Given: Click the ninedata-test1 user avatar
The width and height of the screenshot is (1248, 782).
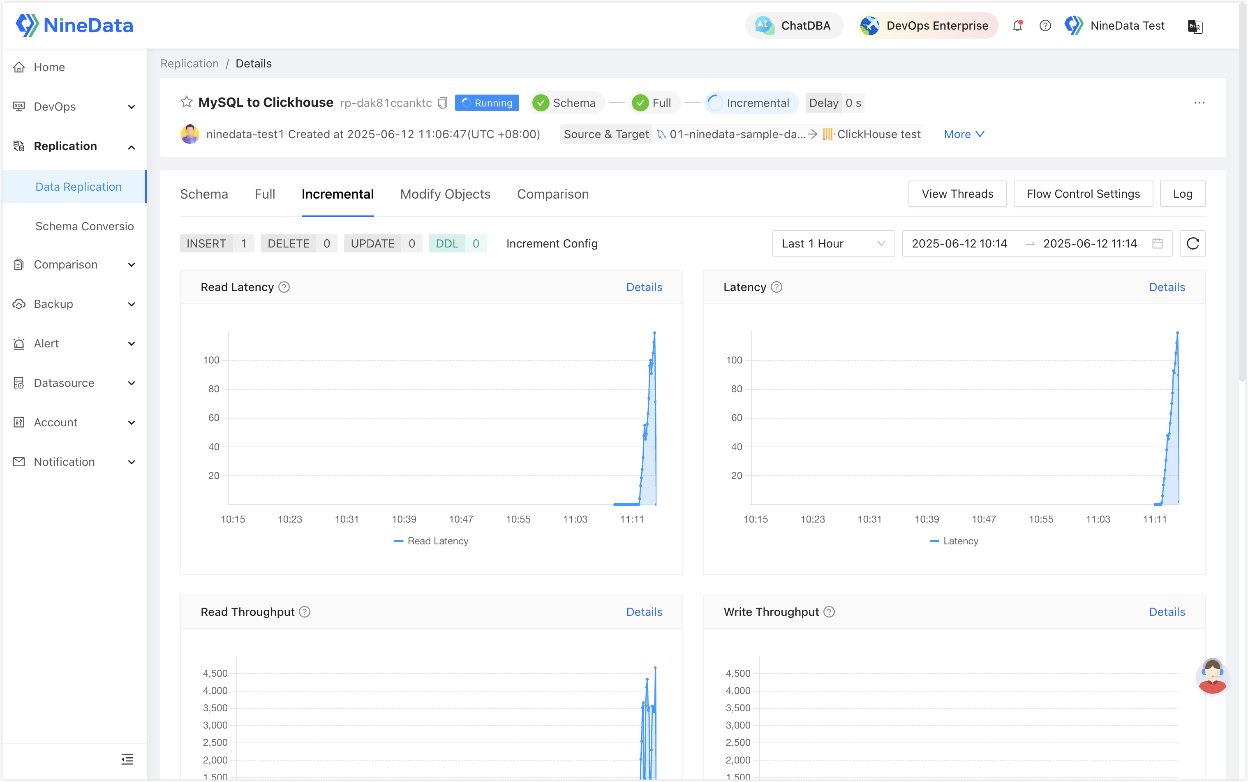Looking at the screenshot, I should pyautogui.click(x=189, y=134).
